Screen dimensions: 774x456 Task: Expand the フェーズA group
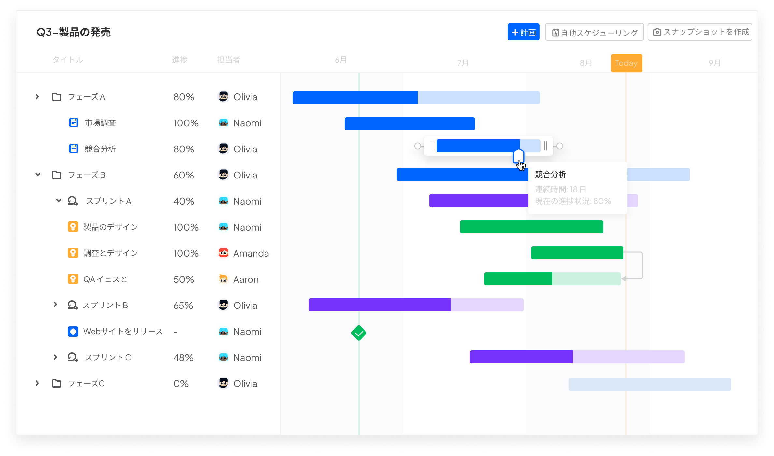click(37, 97)
